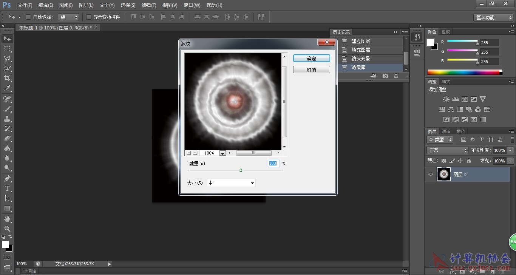The image size is (516, 275).
Task: Open the layer opacity 100% dropdown arrow
Action: (x=510, y=150)
